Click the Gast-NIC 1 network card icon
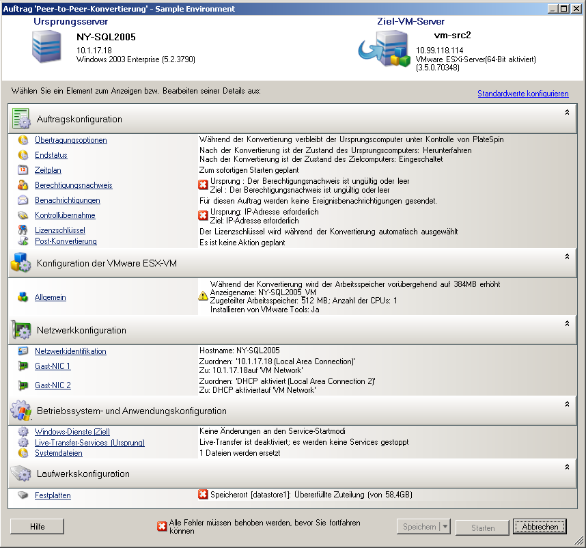586x548 pixels. pos(23,366)
